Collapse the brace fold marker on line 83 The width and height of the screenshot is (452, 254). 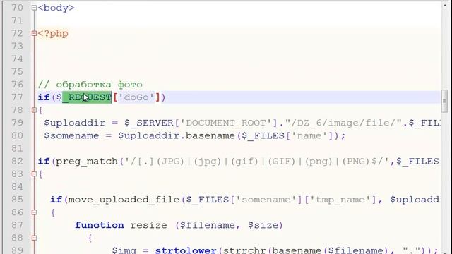tap(34, 174)
